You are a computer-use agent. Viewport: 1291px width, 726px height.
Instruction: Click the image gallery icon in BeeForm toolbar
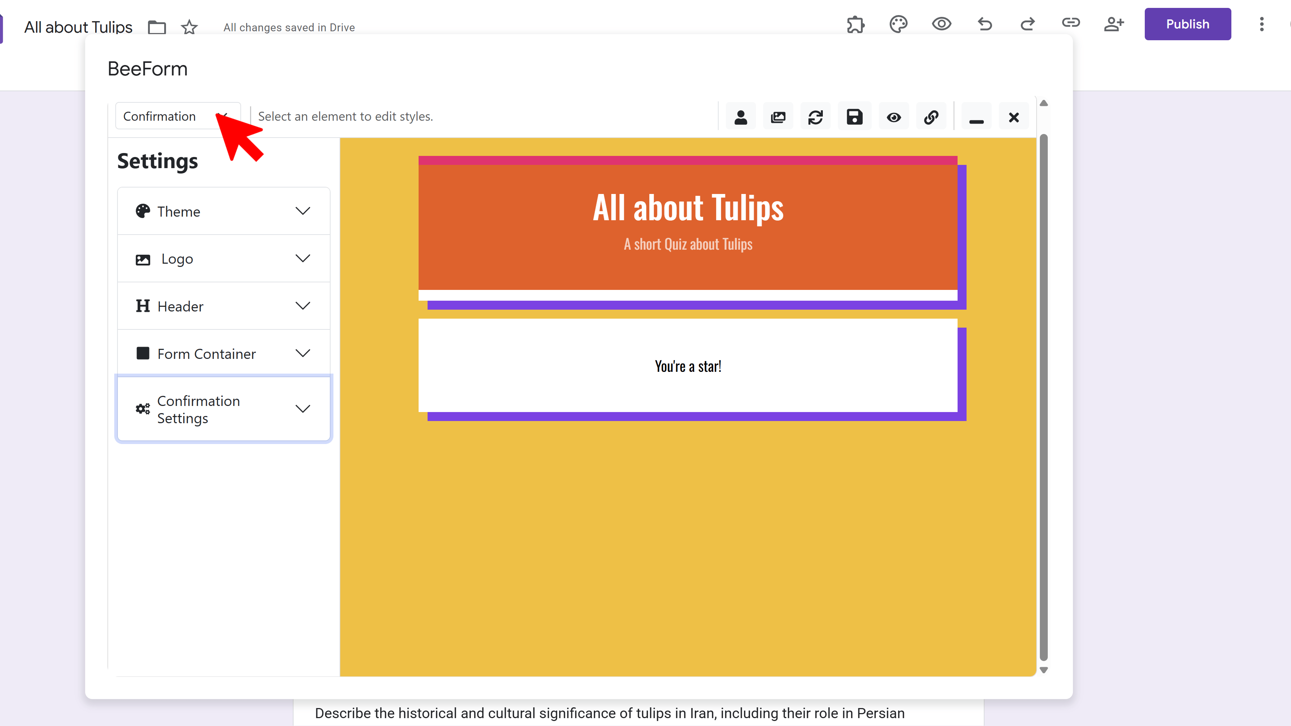(778, 116)
